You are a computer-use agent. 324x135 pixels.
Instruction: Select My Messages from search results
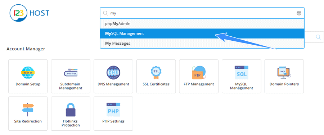tap(202, 44)
